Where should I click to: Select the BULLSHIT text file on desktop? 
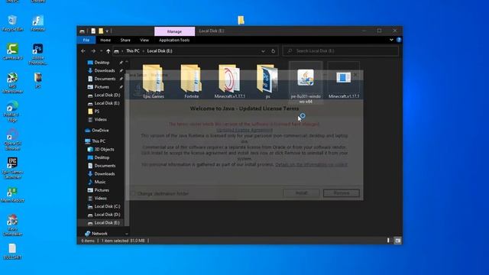(12, 251)
